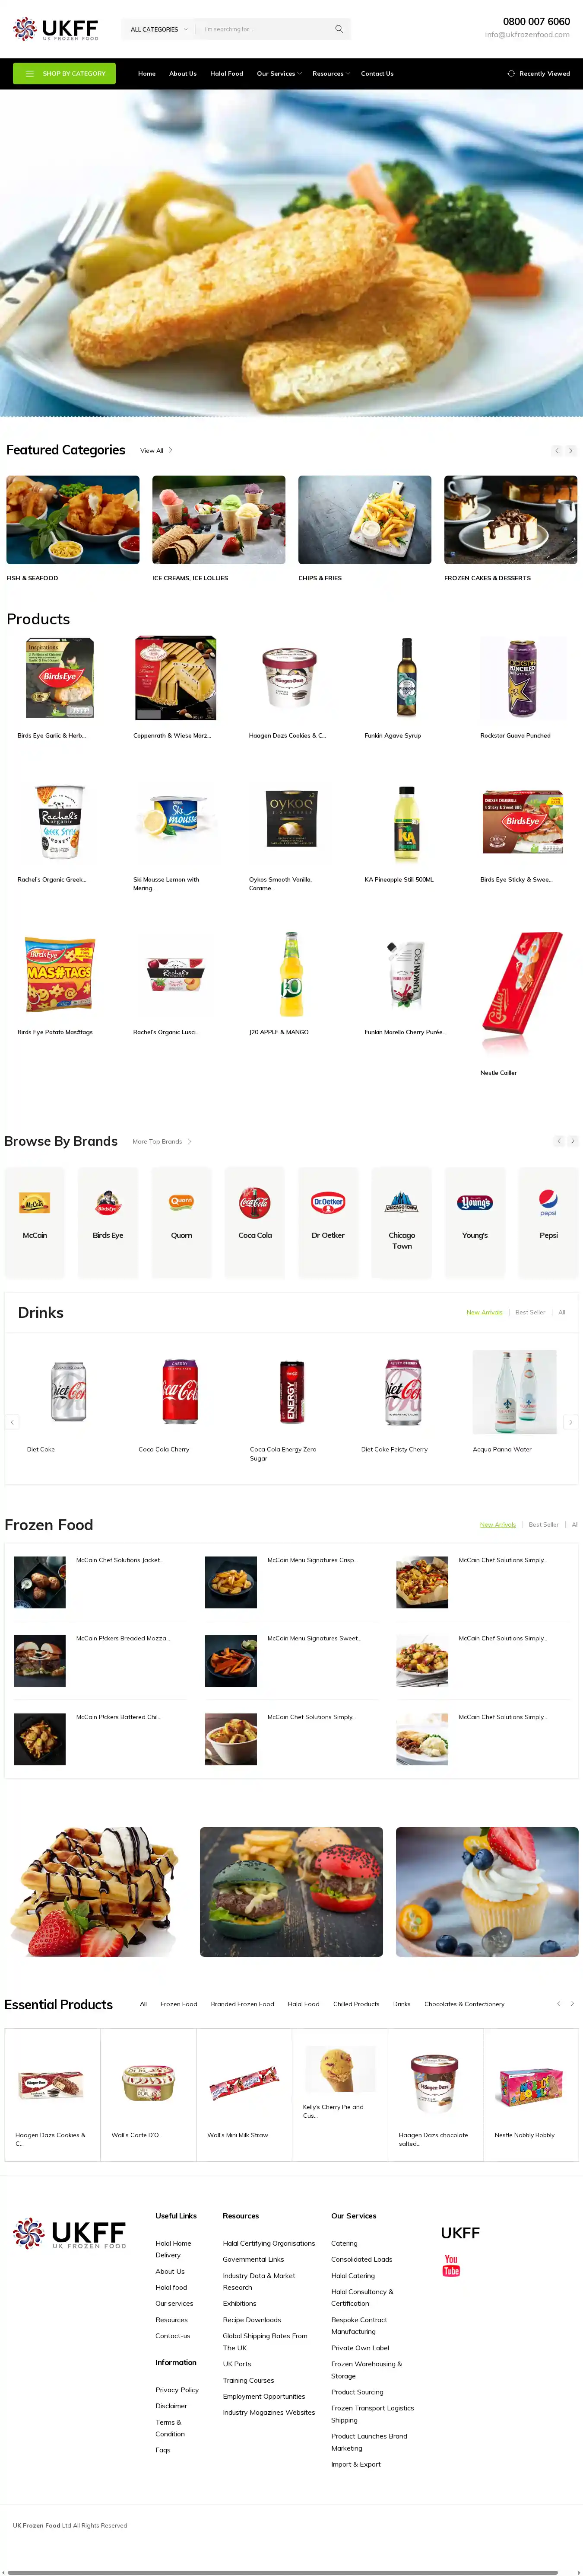Go to next Featured Categories arrow
This screenshot has height=2576, width=583.
(x=571, y=451)
